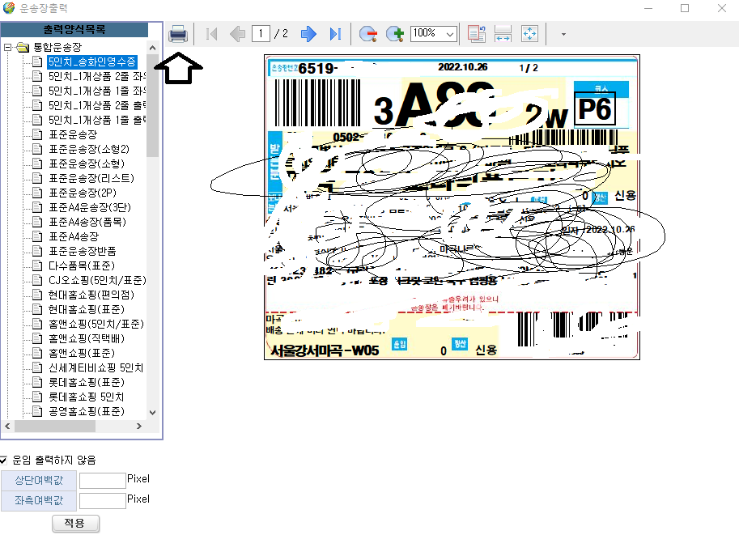Select 현대홈쇼핑(표준) form
The width and height of the screenshot is (739, 535).
point(87,310)
